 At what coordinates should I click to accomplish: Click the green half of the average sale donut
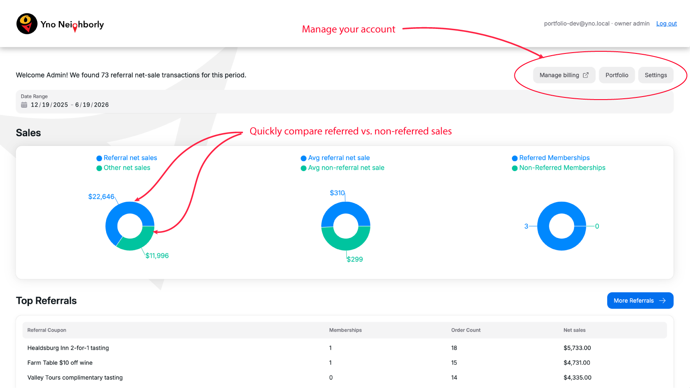pos(346,244)
